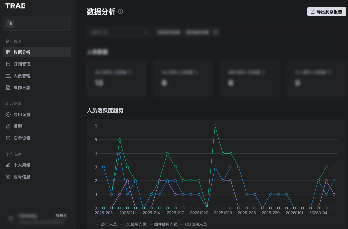Viewport: 348px width, 229px height.
Task: Navigate to 操作日志
Action: coord(37,87)
